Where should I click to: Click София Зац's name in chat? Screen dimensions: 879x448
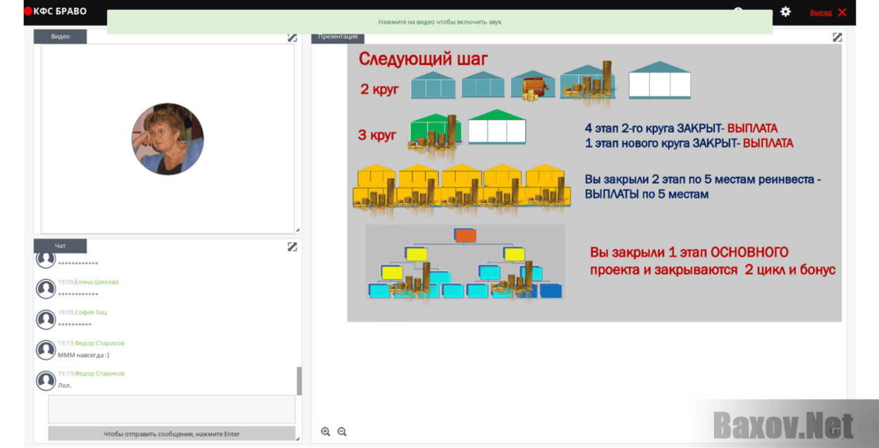(x=91, y=312)
